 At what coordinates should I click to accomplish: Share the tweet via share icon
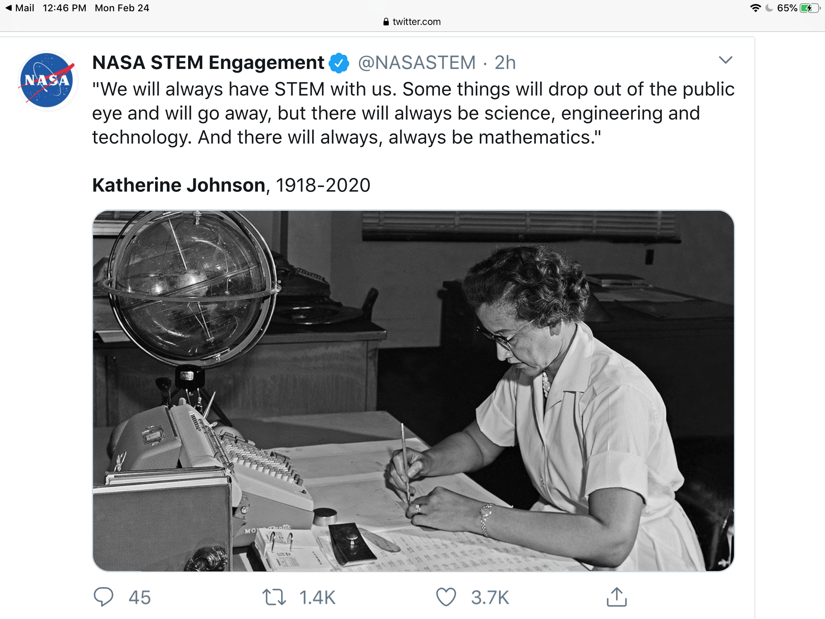point(616,597)
